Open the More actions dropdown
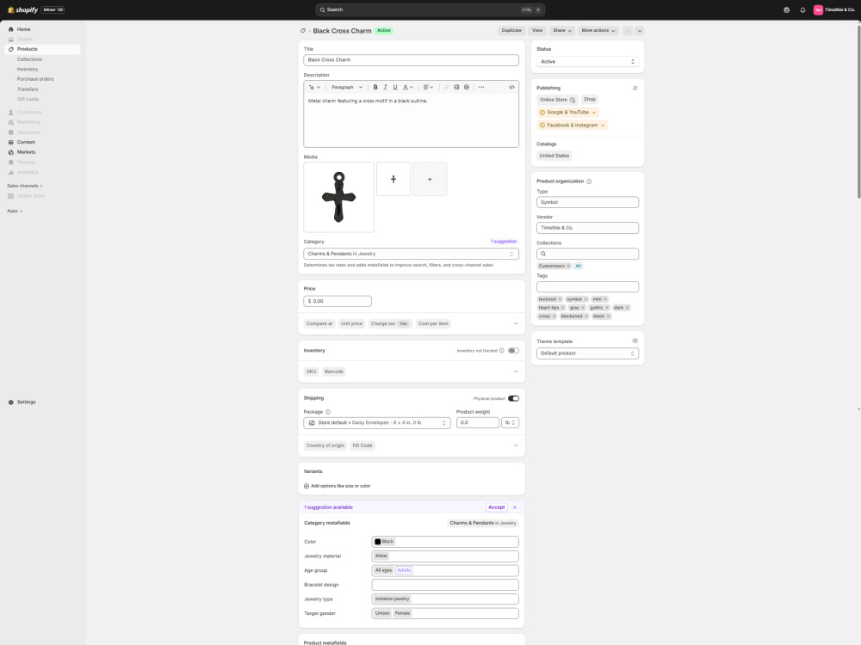Screen dimensions: 861x645 (598, 31)
